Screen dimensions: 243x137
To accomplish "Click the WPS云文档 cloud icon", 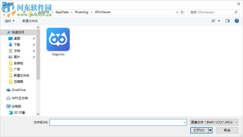I will tap(8, 98).
